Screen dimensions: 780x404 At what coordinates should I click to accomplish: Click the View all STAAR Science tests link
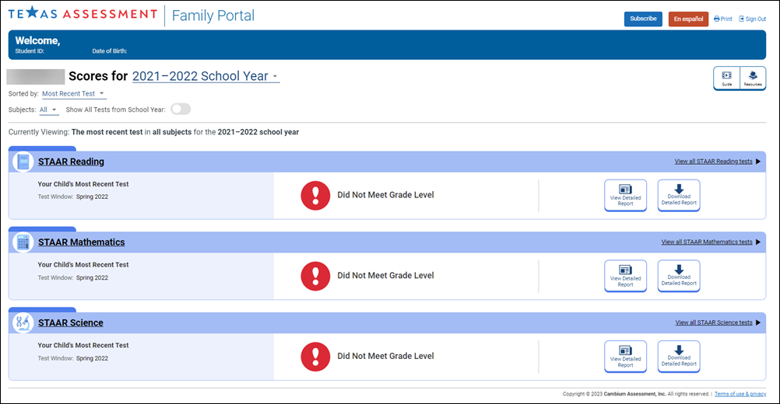tap(714, 322)
